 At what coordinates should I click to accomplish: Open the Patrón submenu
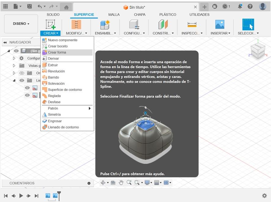(x=67, y=108)
